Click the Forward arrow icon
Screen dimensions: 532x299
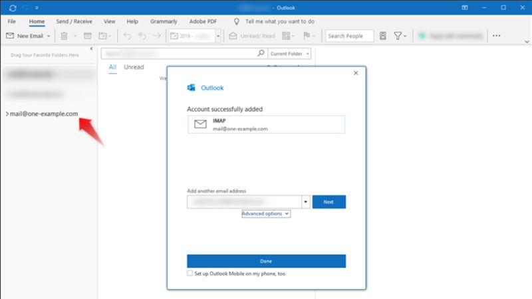coord(157,36)
